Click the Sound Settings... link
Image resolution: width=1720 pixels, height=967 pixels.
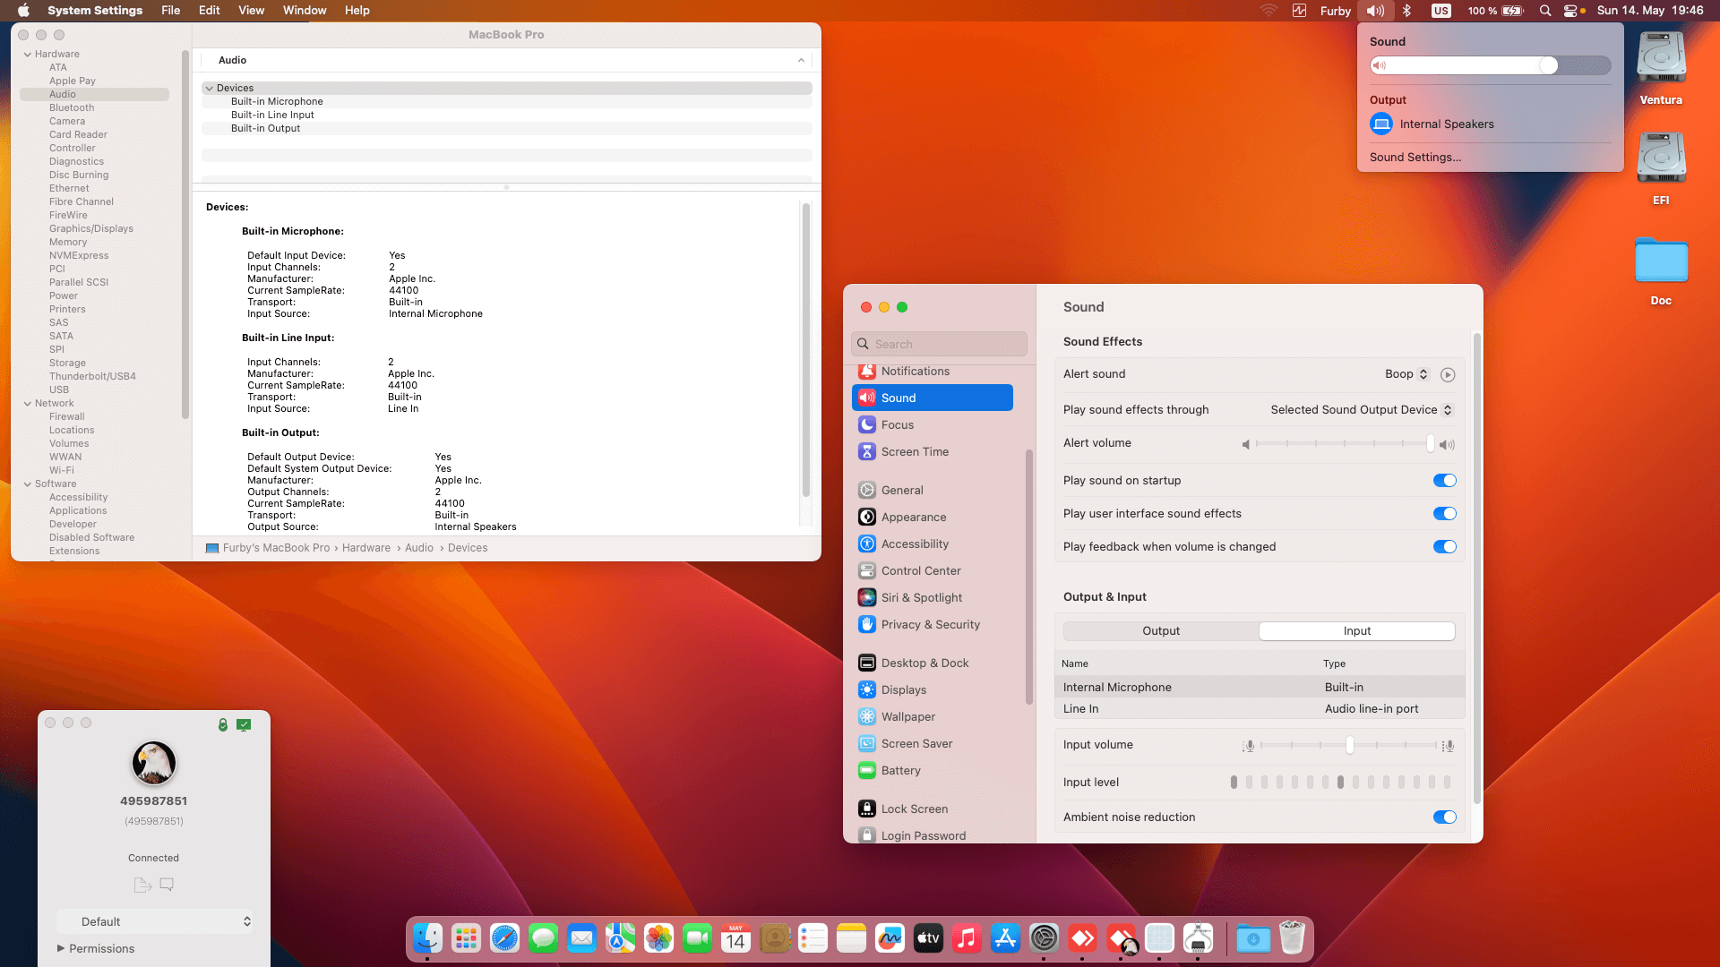click(x=1415, y=158)
